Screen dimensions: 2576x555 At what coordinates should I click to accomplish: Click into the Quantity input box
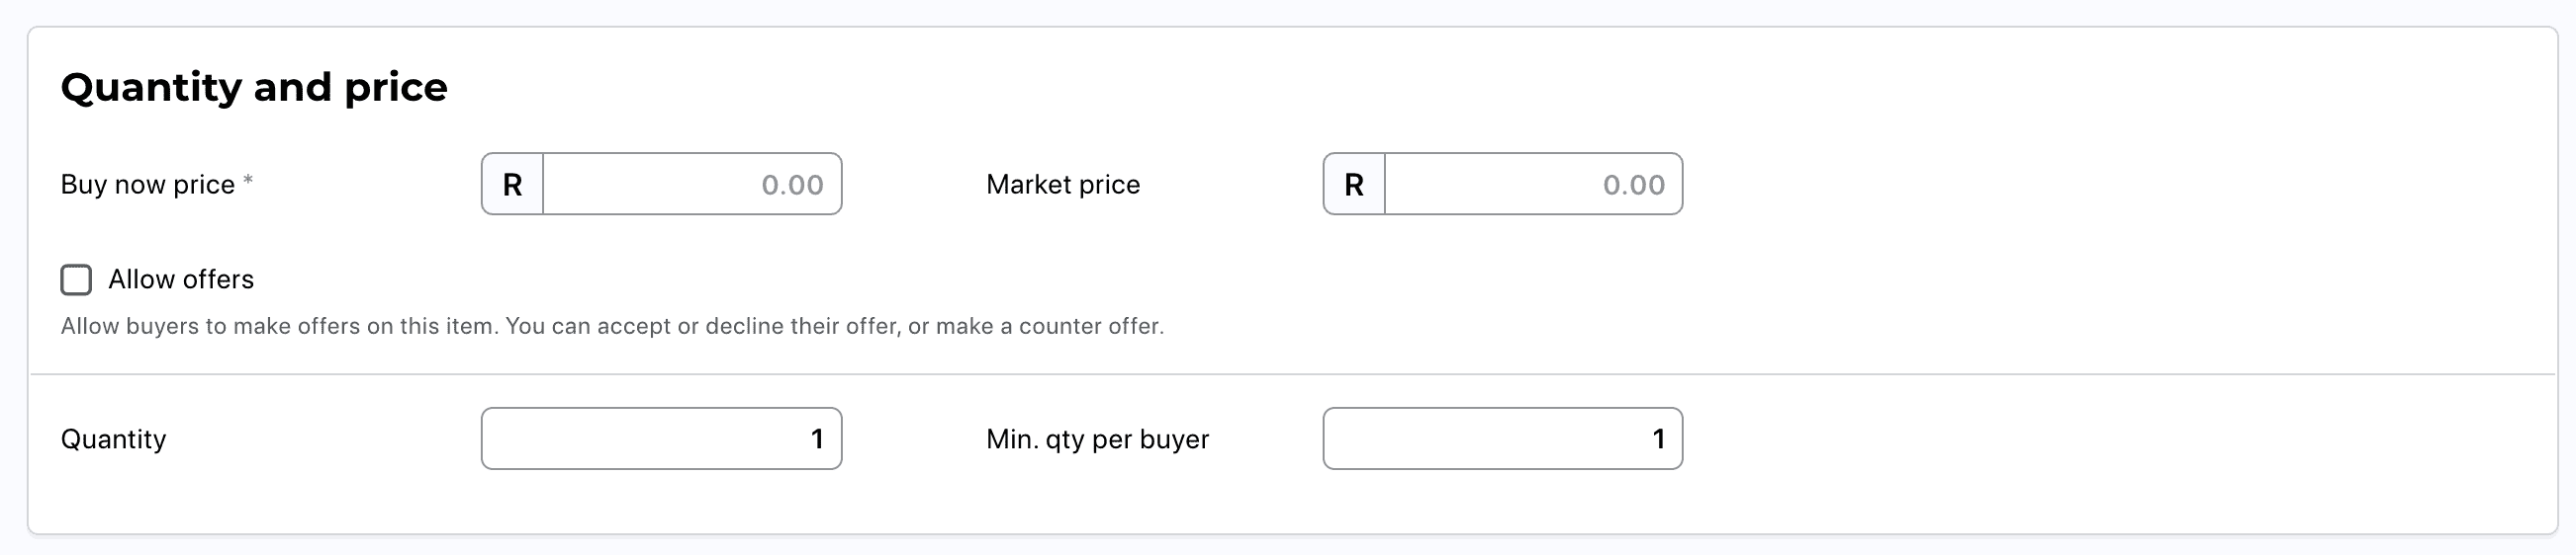point(660,439)
